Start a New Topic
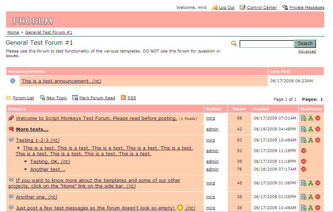Viewport: 333px width, 212px height. click(x=56, y=98)
